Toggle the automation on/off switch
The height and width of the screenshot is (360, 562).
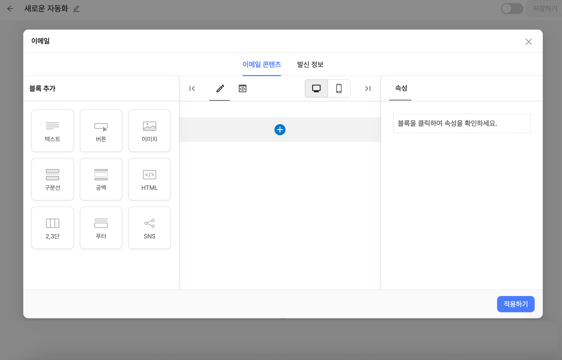[x=512, y=9]
